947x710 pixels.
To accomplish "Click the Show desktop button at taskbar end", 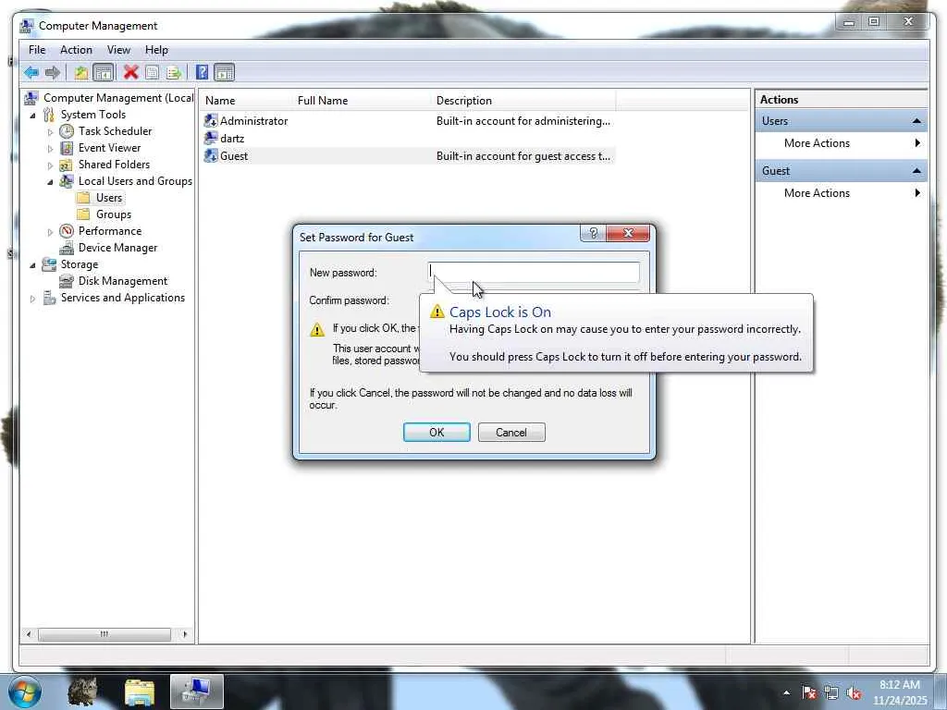I will pos(940,692).
